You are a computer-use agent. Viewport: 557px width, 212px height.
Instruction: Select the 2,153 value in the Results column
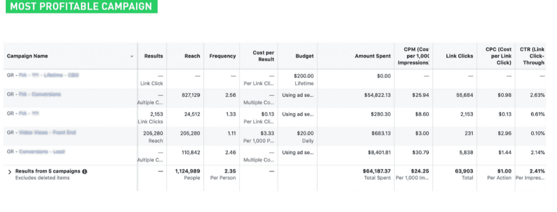(156, 114)
